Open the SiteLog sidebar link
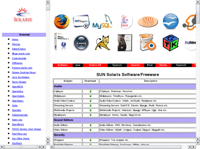Viewport: 200px width, 149px height. pyautogui.click(x=16, y=44)
